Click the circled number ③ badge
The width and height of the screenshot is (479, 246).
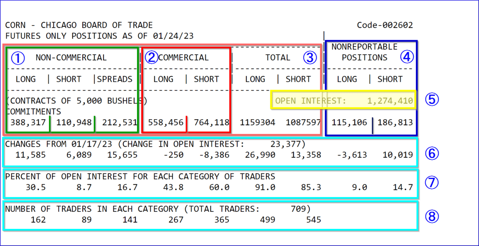[x=310, y=58]
